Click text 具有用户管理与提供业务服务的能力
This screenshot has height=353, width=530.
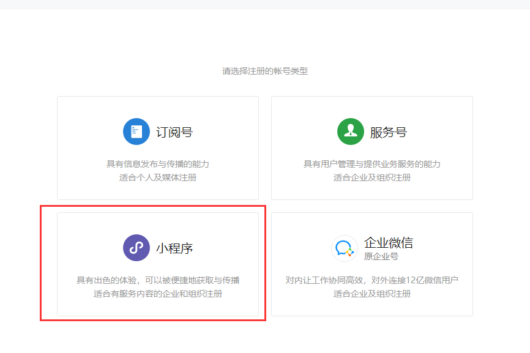tap(372, 164)
